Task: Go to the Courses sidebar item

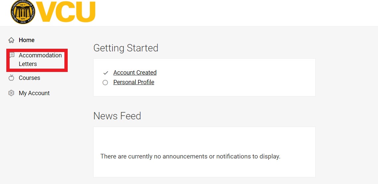Action: 30,78
